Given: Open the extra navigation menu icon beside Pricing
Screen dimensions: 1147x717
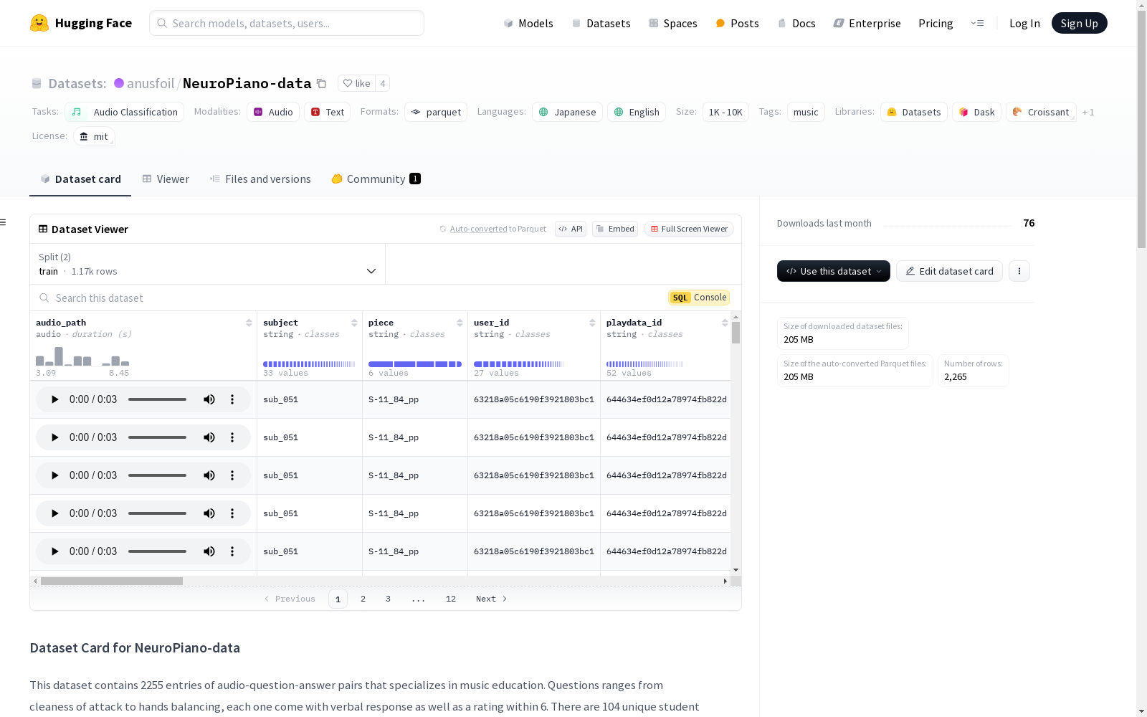Looking at the screenshot, I should click(x=977, y=23).
